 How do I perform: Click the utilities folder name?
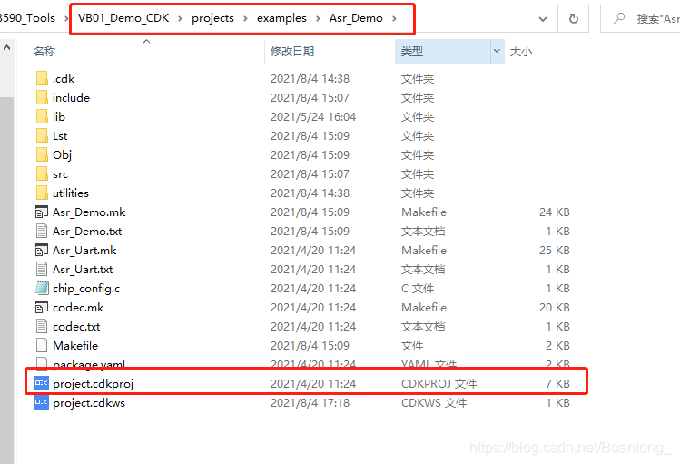pos(71,193)
